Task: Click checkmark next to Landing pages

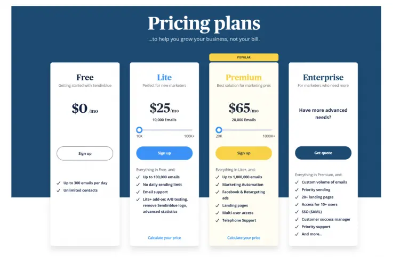Action: pyautogui.click(x=218, y=205)
